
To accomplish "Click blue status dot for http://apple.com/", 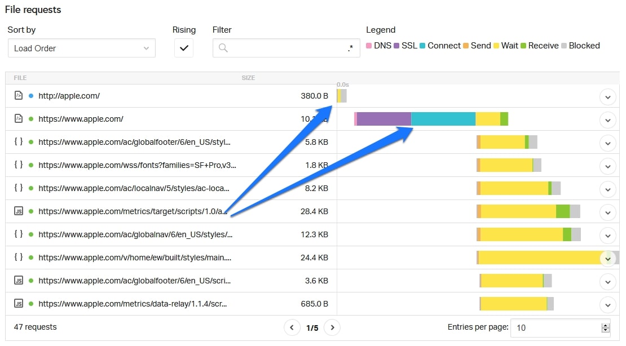I will pyautogui.click(x=31, y=96).
